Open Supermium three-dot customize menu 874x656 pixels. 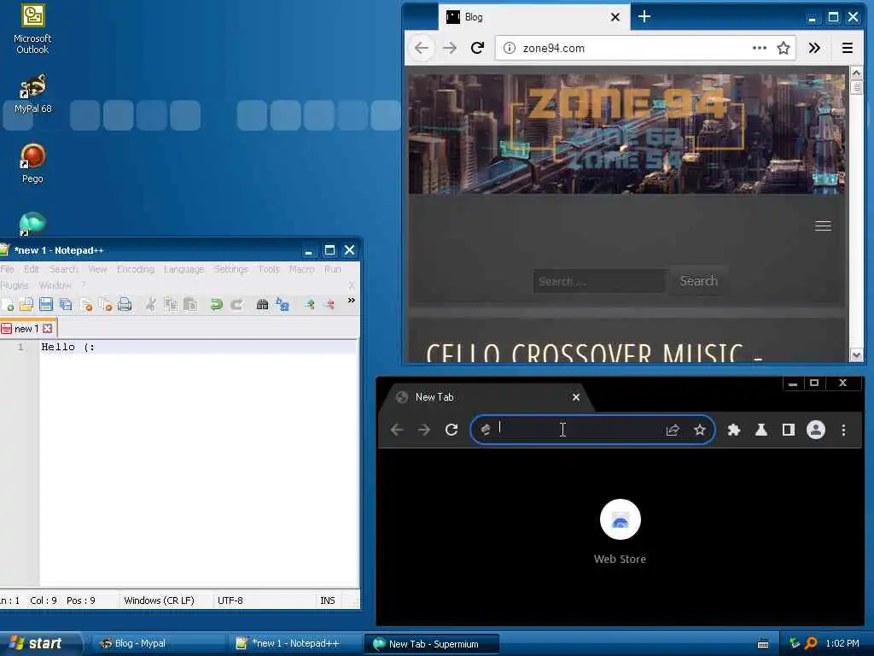tap(843, 430)
